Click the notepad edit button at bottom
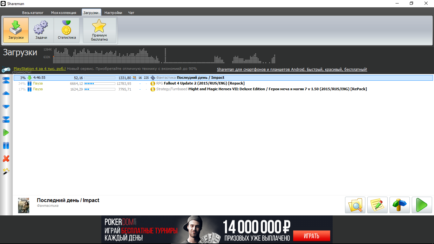The image size is (434, 244). pos(377,205)
